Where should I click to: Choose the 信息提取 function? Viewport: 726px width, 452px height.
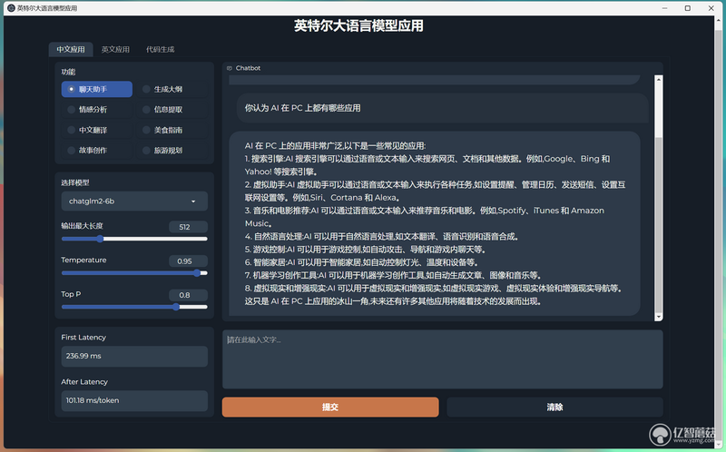(172, 110)
